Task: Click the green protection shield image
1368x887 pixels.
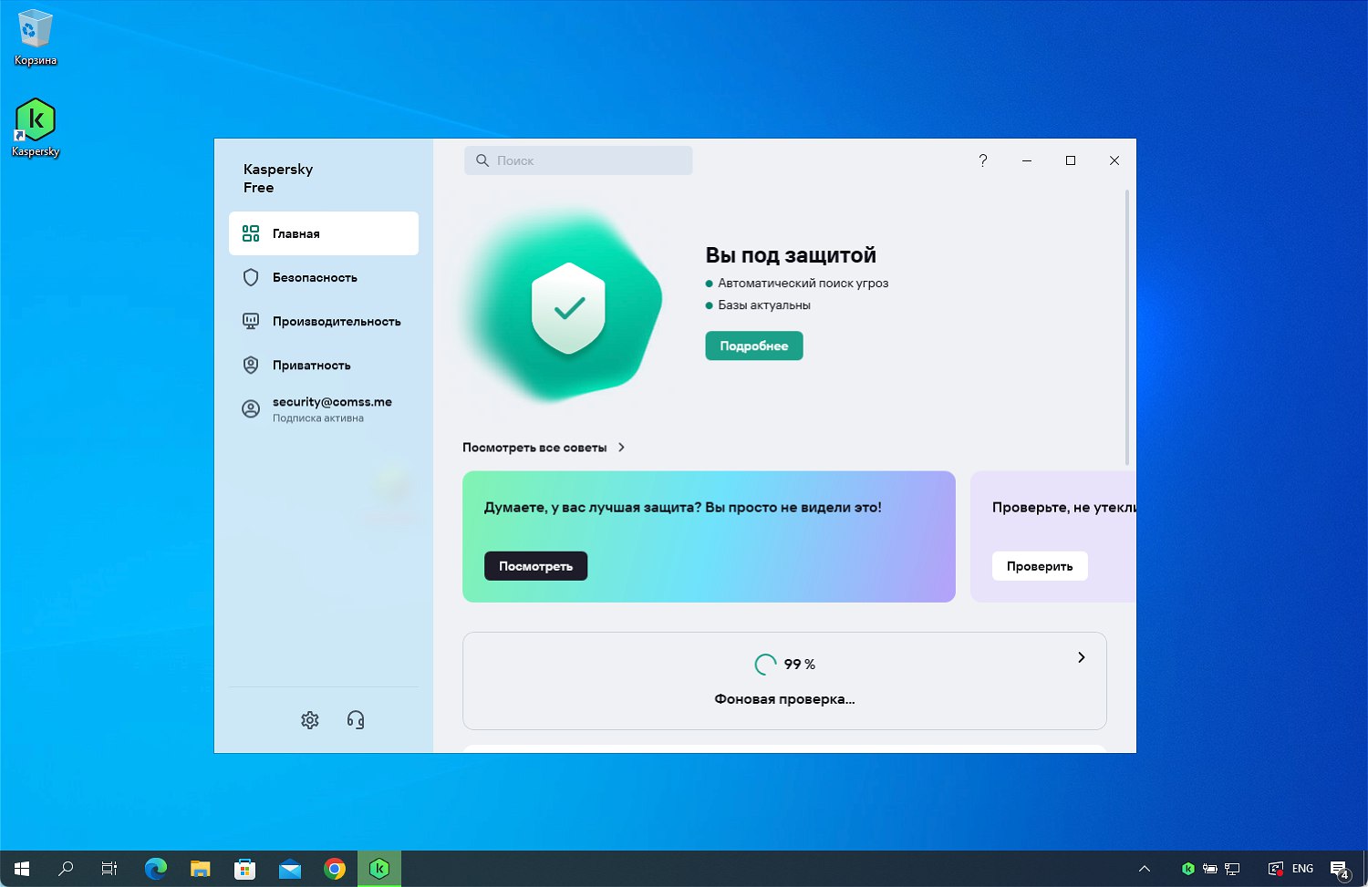Action: click(x=568, y=308)
